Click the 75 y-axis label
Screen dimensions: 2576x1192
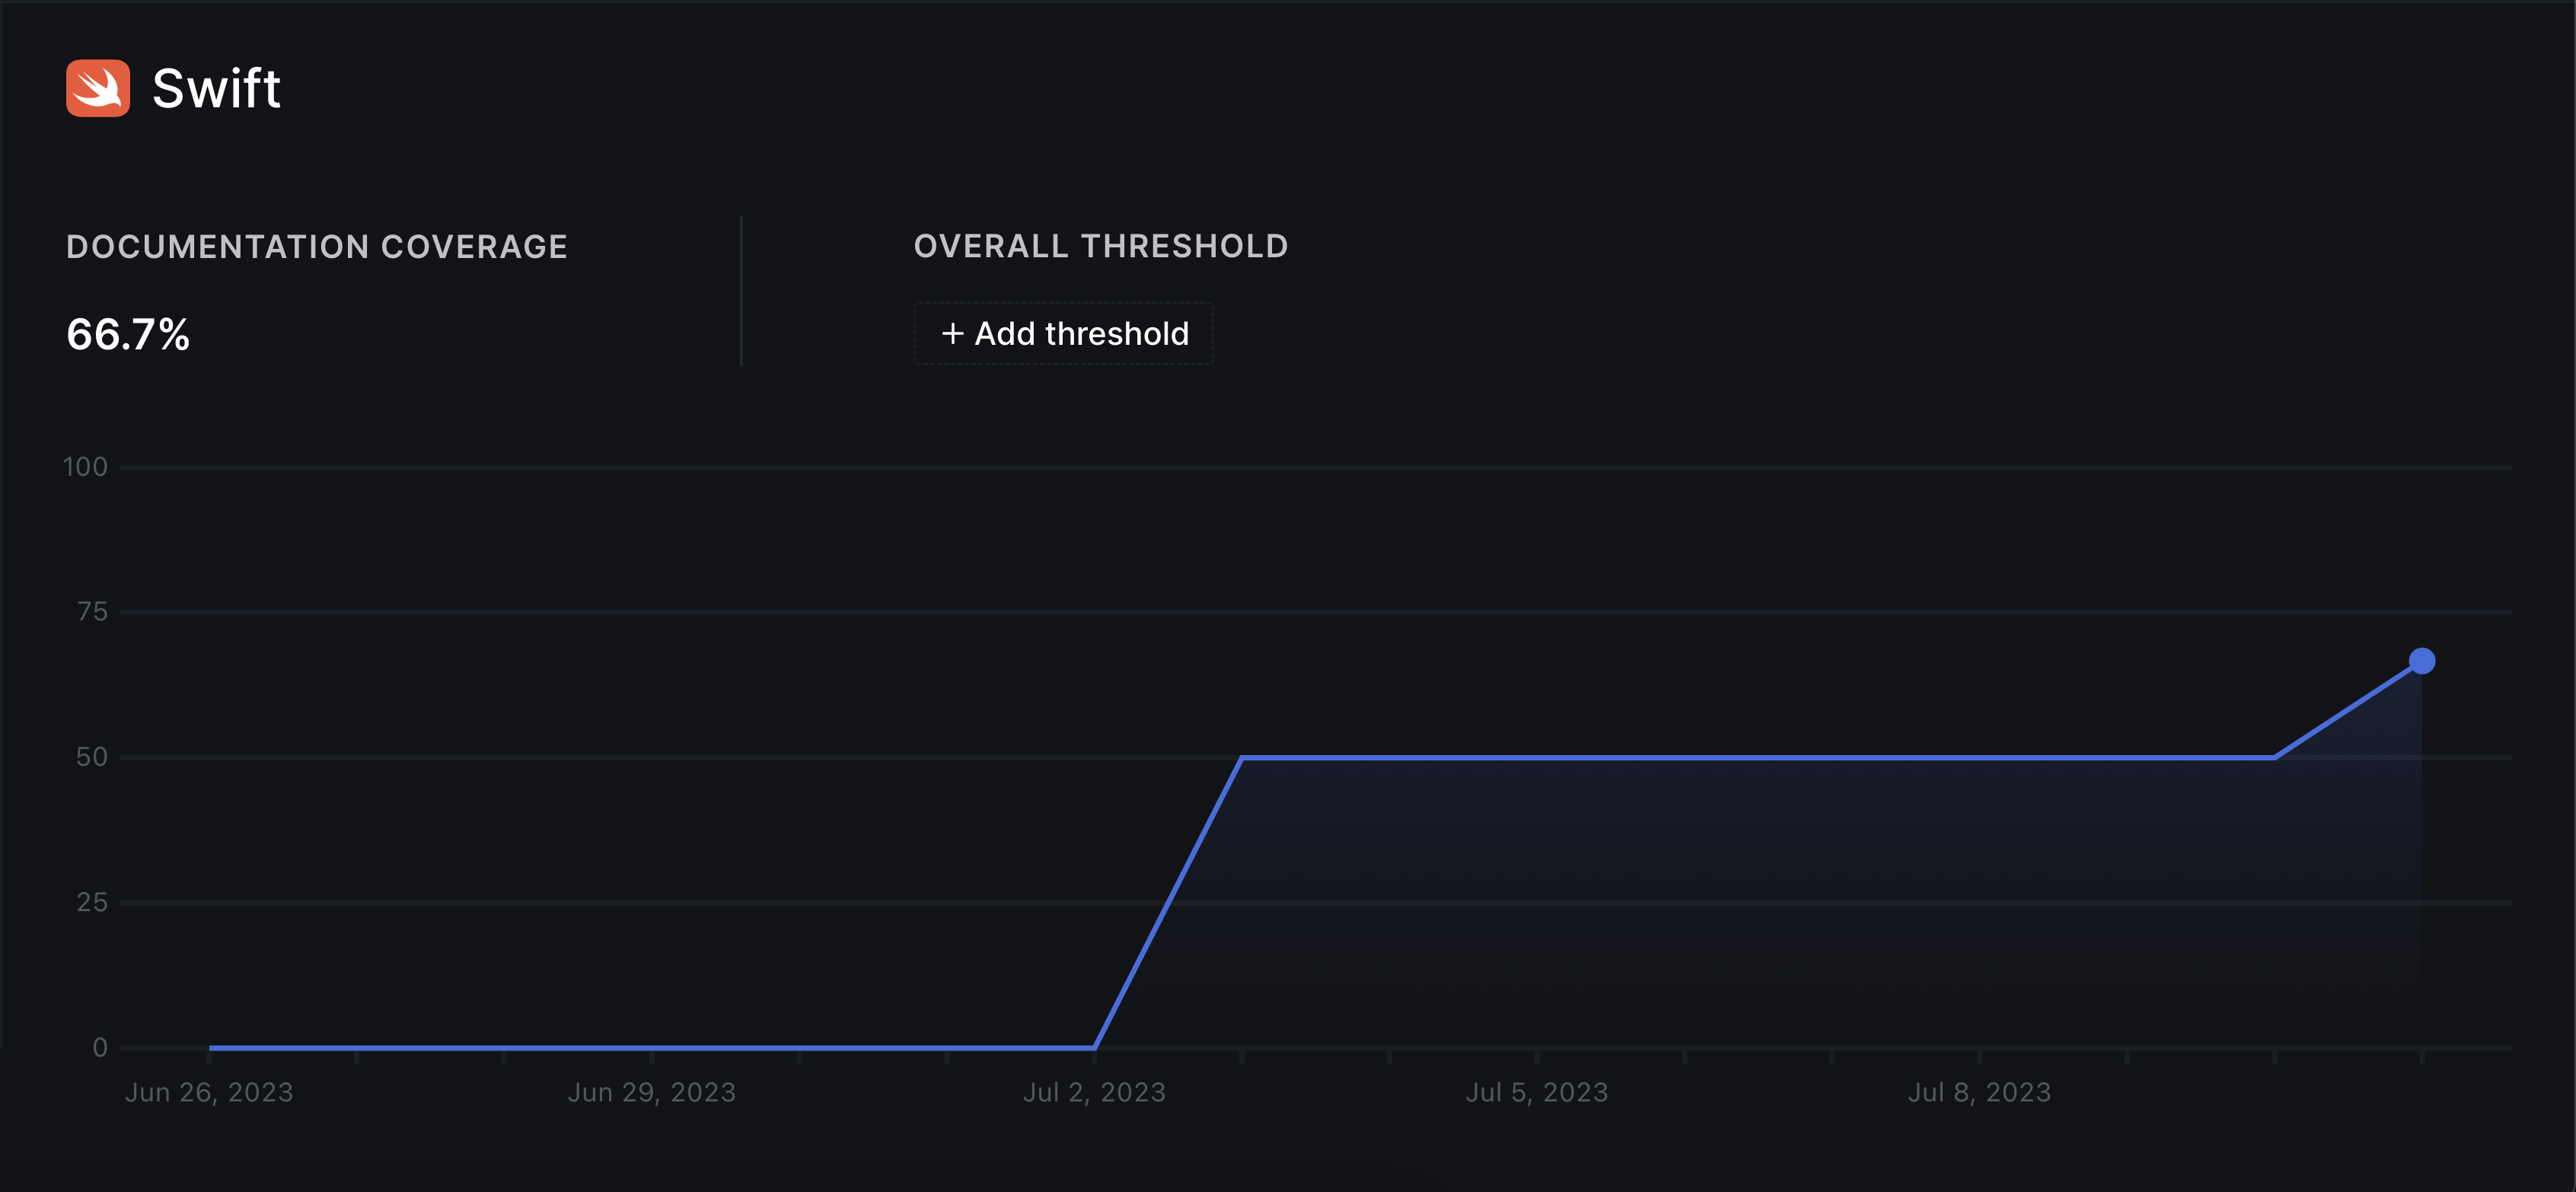pyautogui.click(x=92, y=612)
